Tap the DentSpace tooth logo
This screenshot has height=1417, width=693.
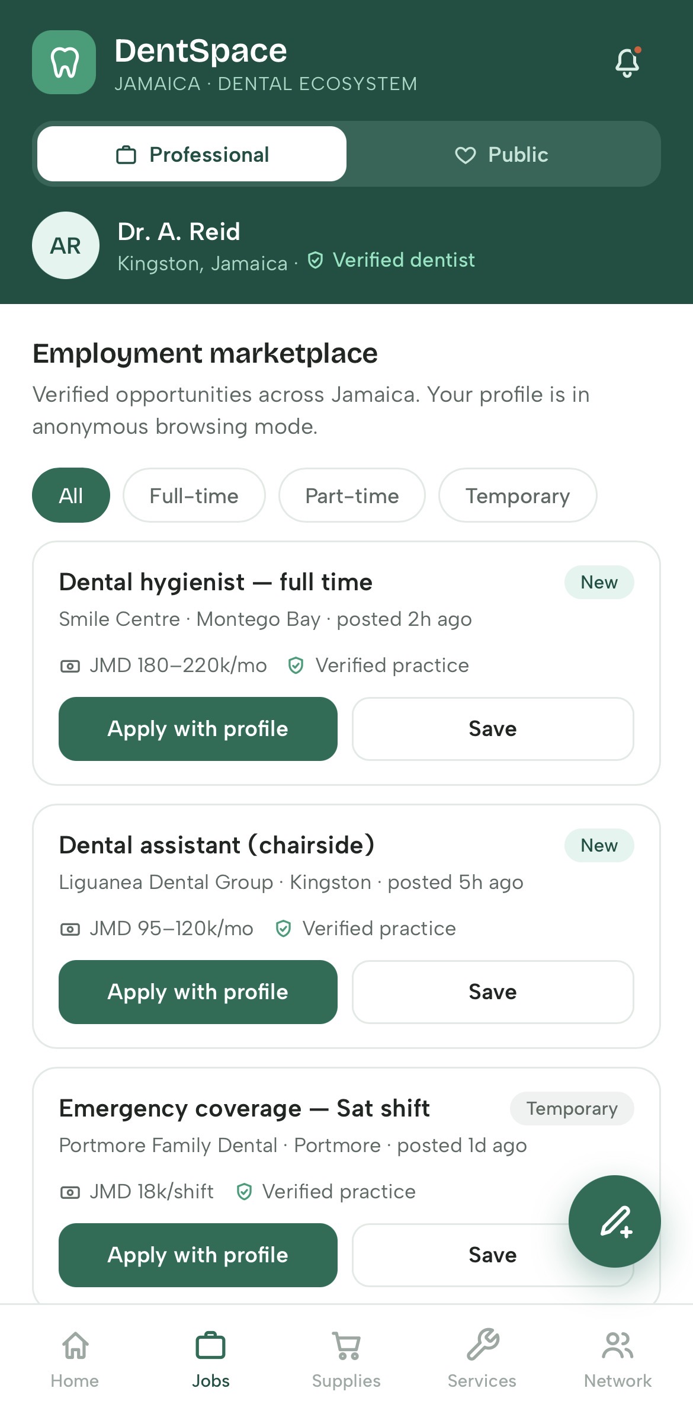click(x=64, y=62)
